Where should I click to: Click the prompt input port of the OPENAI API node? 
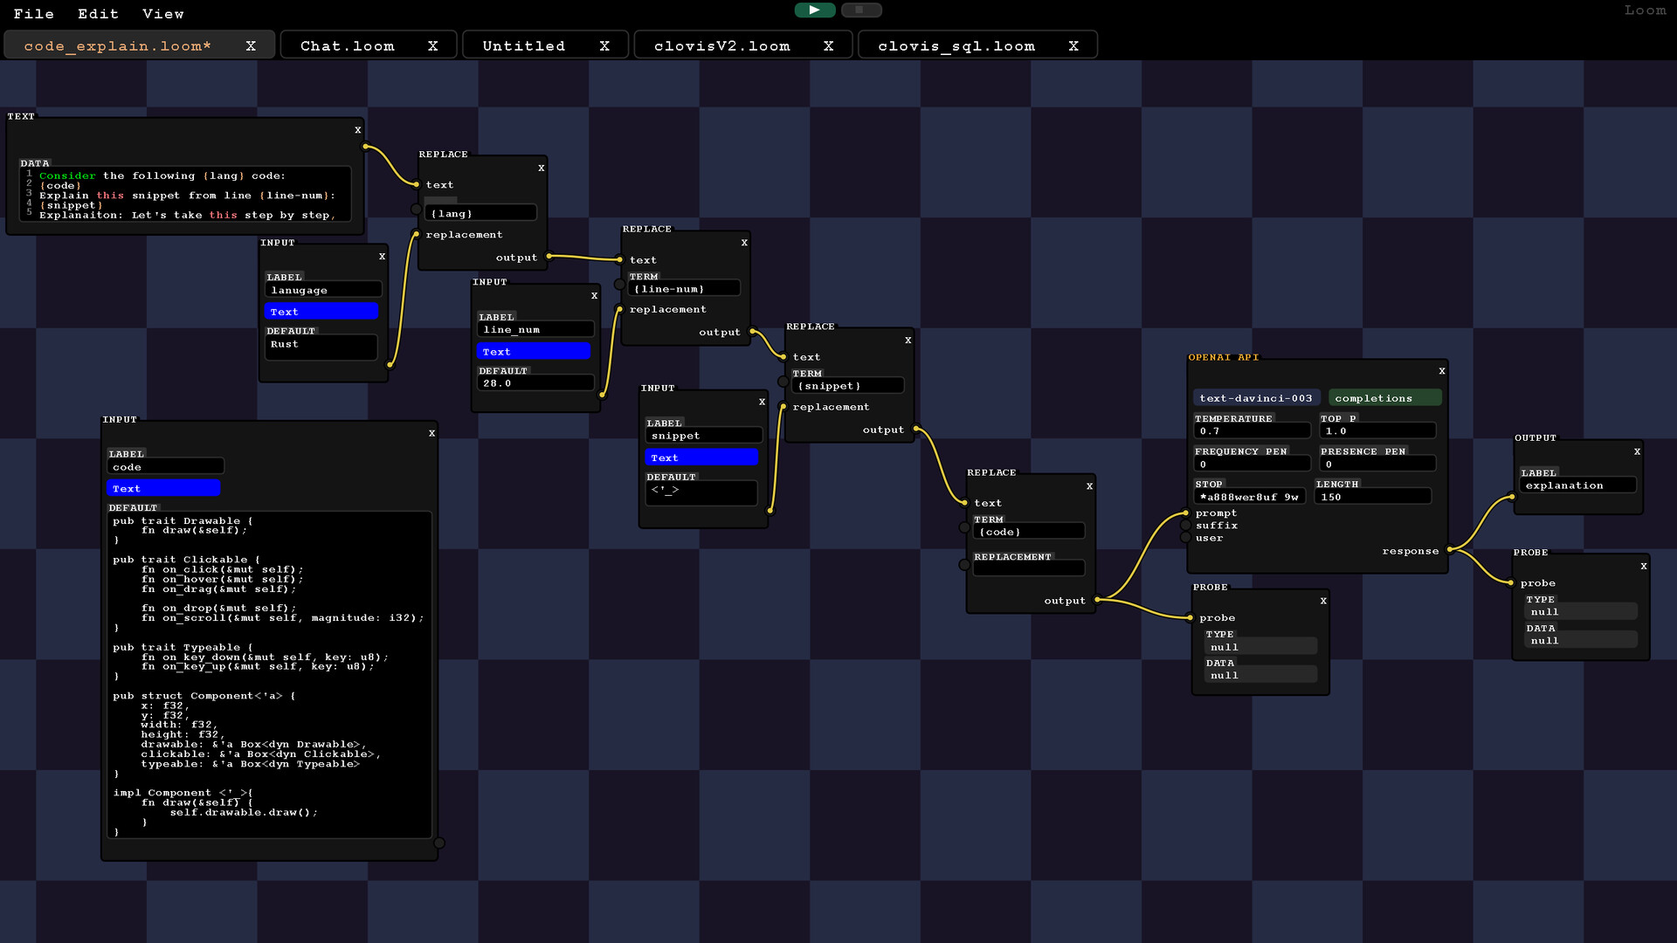pyautogui.click(x=1184, y=513)
